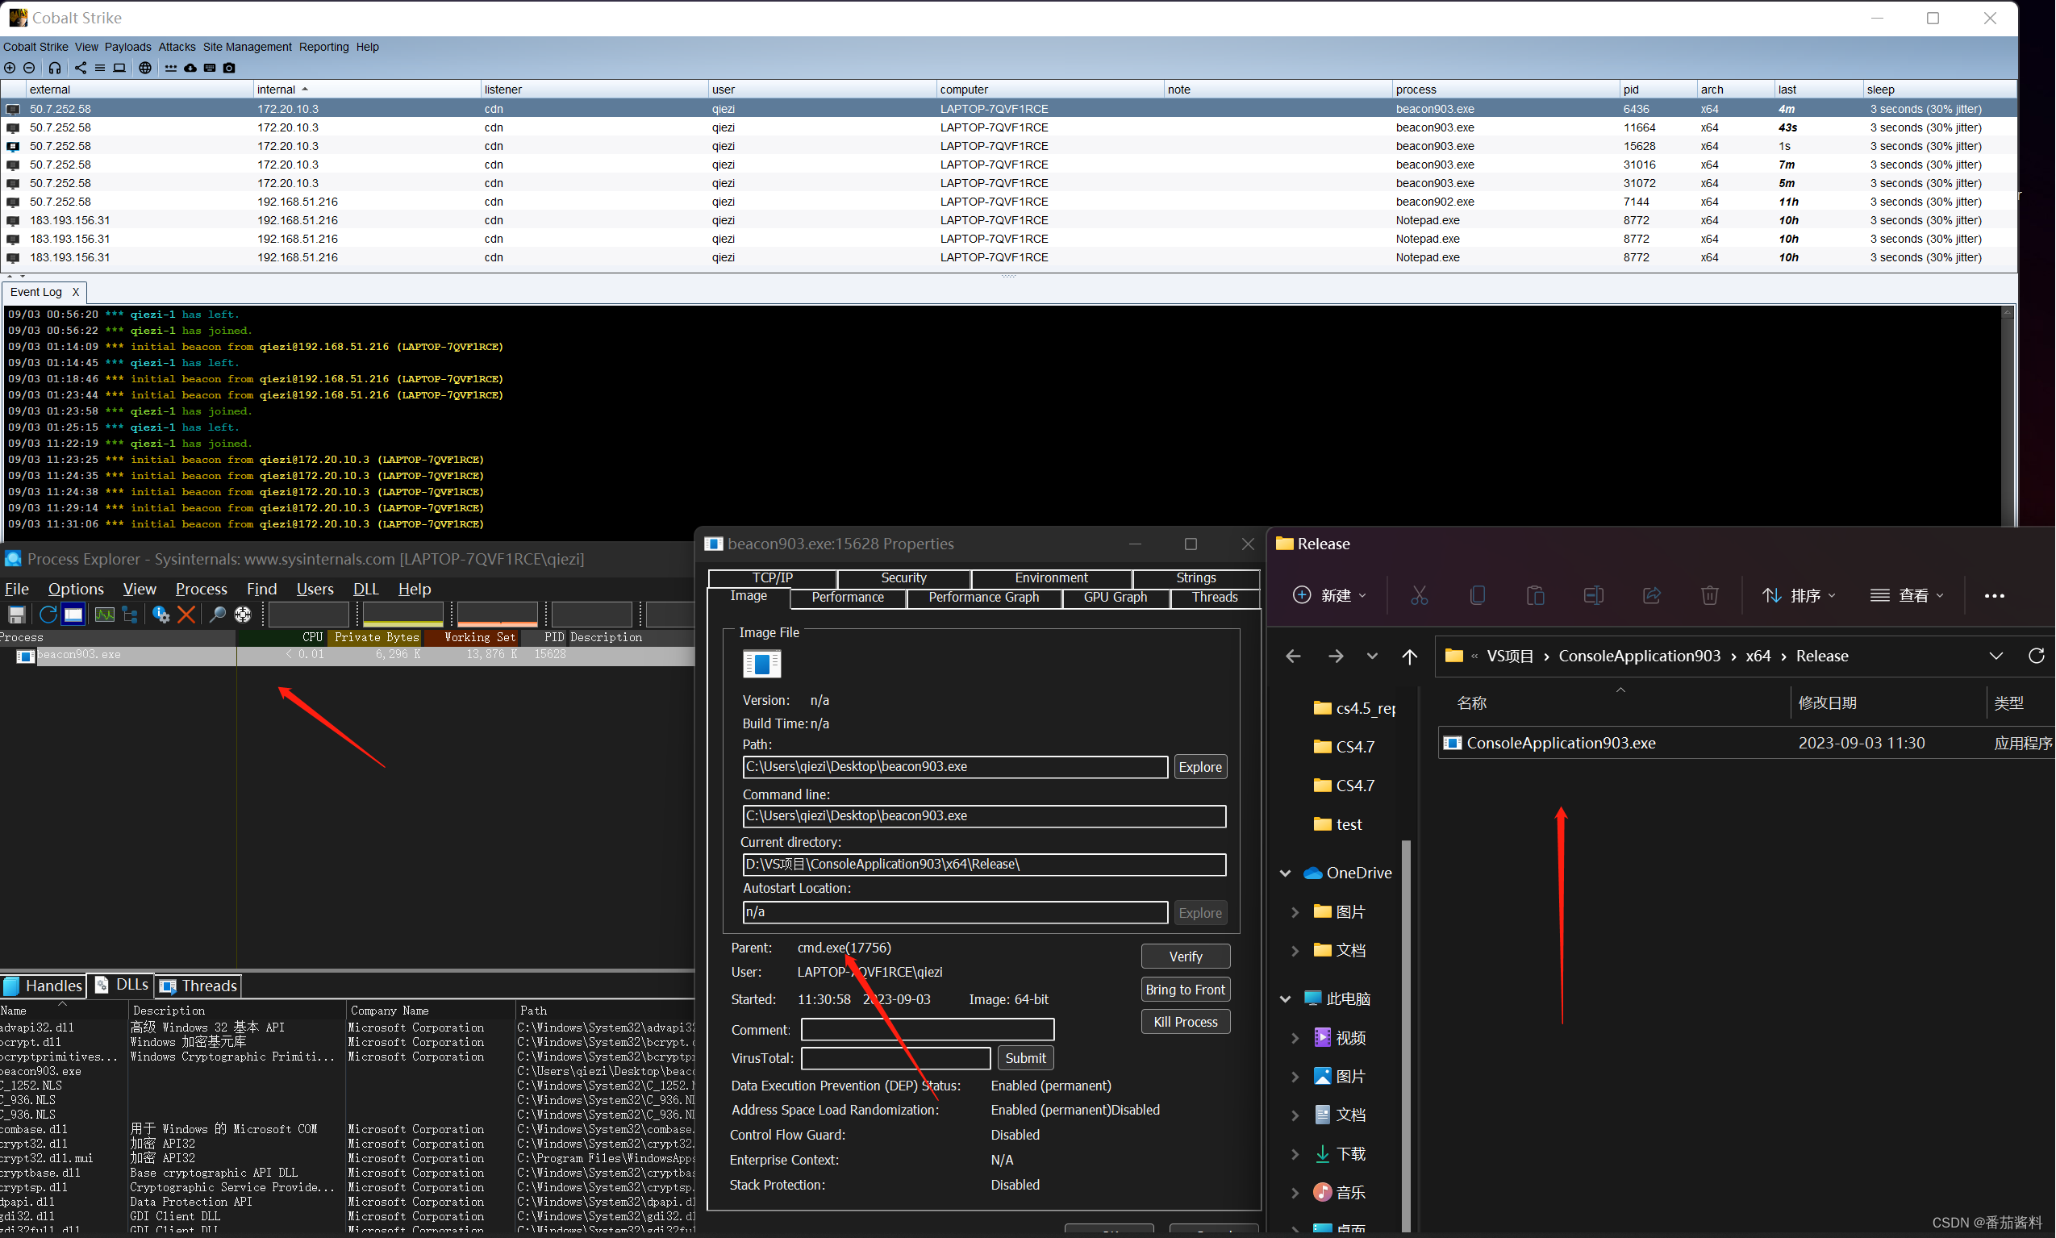2056x1238 pixels.
Task: Toggle the lower pane button in Process Explorer toolbar
Action: [x=73, y=615]
